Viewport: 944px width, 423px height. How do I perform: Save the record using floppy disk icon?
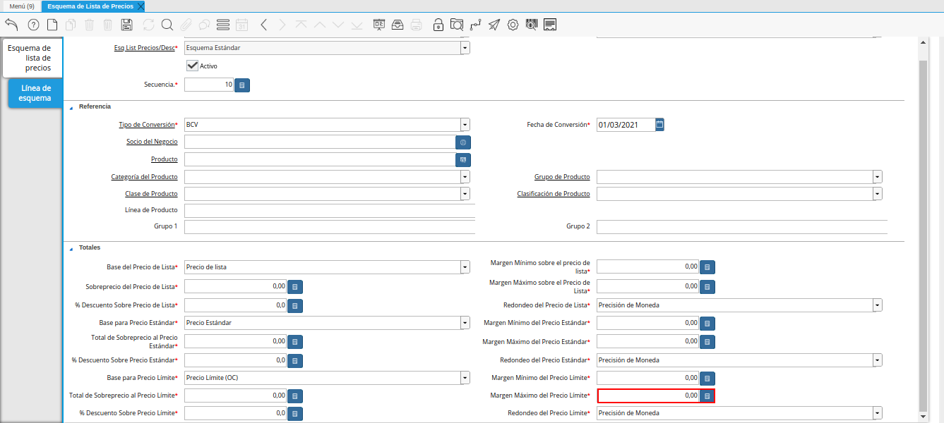click(127, 25)
